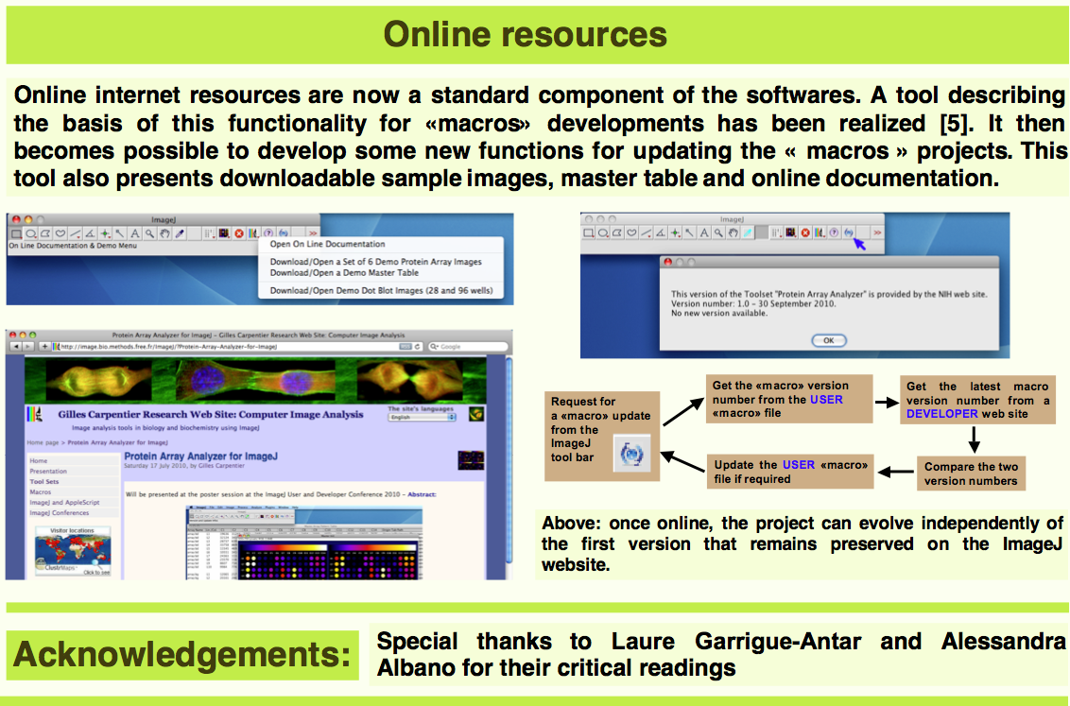Screen dimensions: 1070x706
Task: Click rainbow microscope site logo
Action: [34, 415]
